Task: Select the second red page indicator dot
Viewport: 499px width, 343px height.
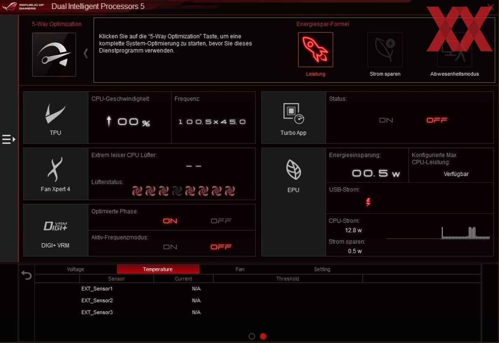Action: [263, 336]
